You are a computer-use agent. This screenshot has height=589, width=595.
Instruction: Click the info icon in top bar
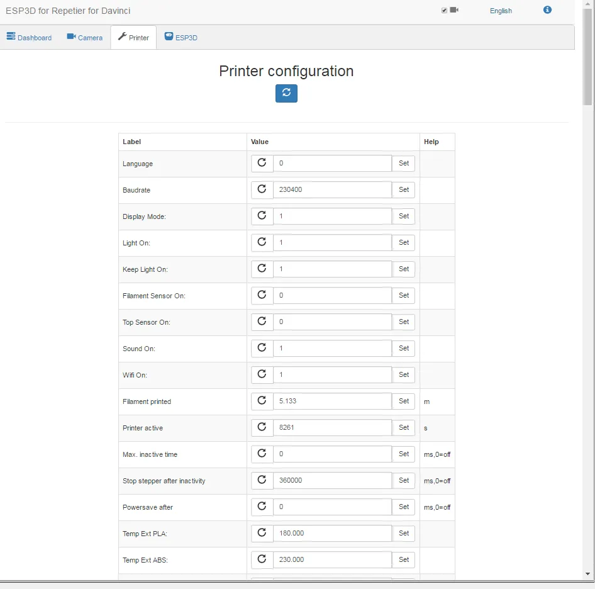point(547,10)
